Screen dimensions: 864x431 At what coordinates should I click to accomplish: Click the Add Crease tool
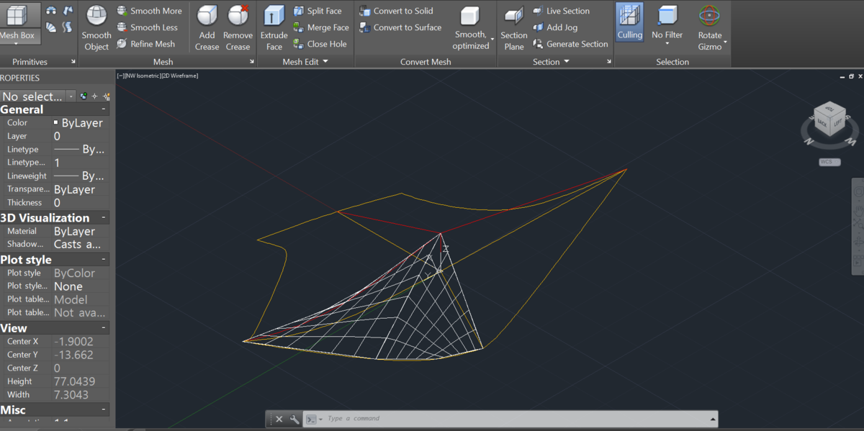[x=207, y=28]
